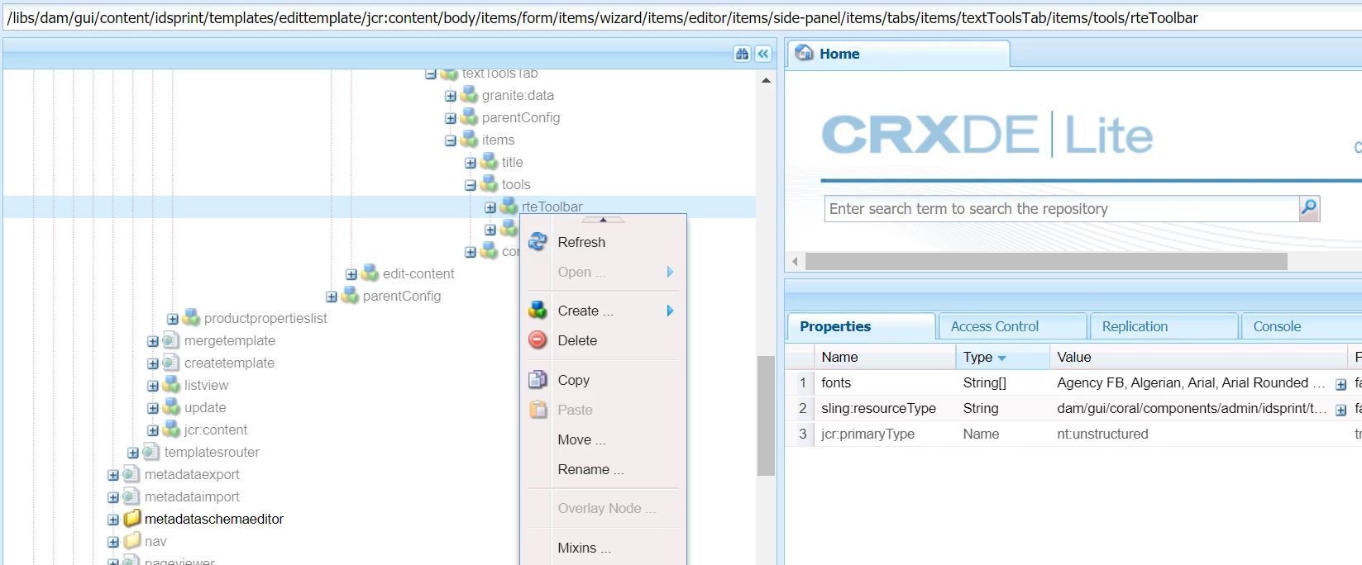The height and width of the screenshot is (565, 1362).
Task: Click the magnifier search button beside repository search
Action: (1309, 208)
